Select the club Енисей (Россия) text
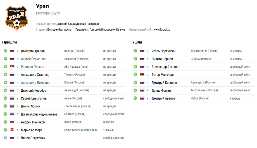 coord(74,83)
